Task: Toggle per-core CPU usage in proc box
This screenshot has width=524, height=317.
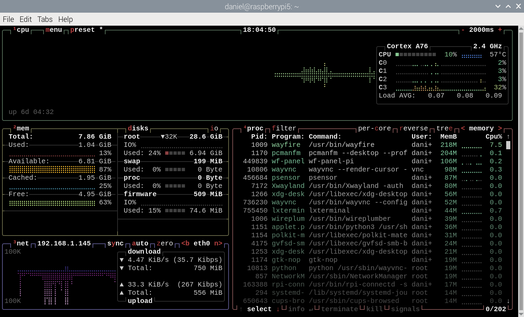Action: (x=374, y=128)
